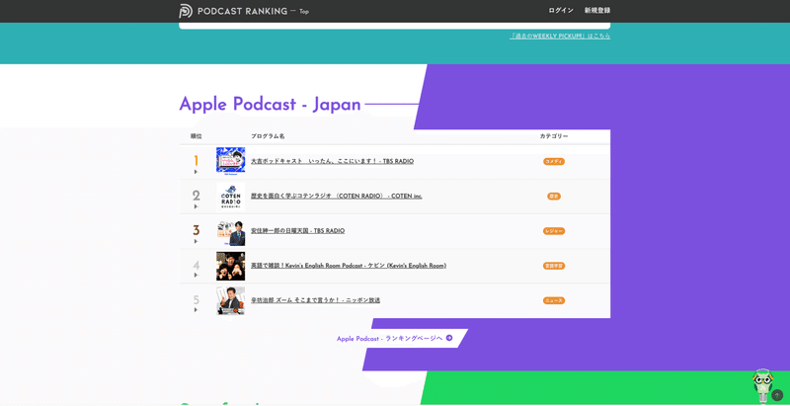
Task: Click the カテゴリー column header
Action: coord(554,136)
